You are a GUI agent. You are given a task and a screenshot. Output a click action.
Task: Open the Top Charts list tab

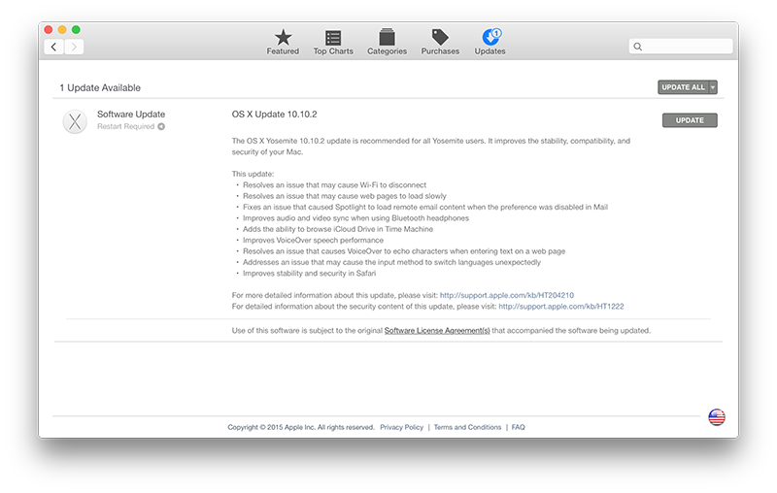click(x=333, y=42)
